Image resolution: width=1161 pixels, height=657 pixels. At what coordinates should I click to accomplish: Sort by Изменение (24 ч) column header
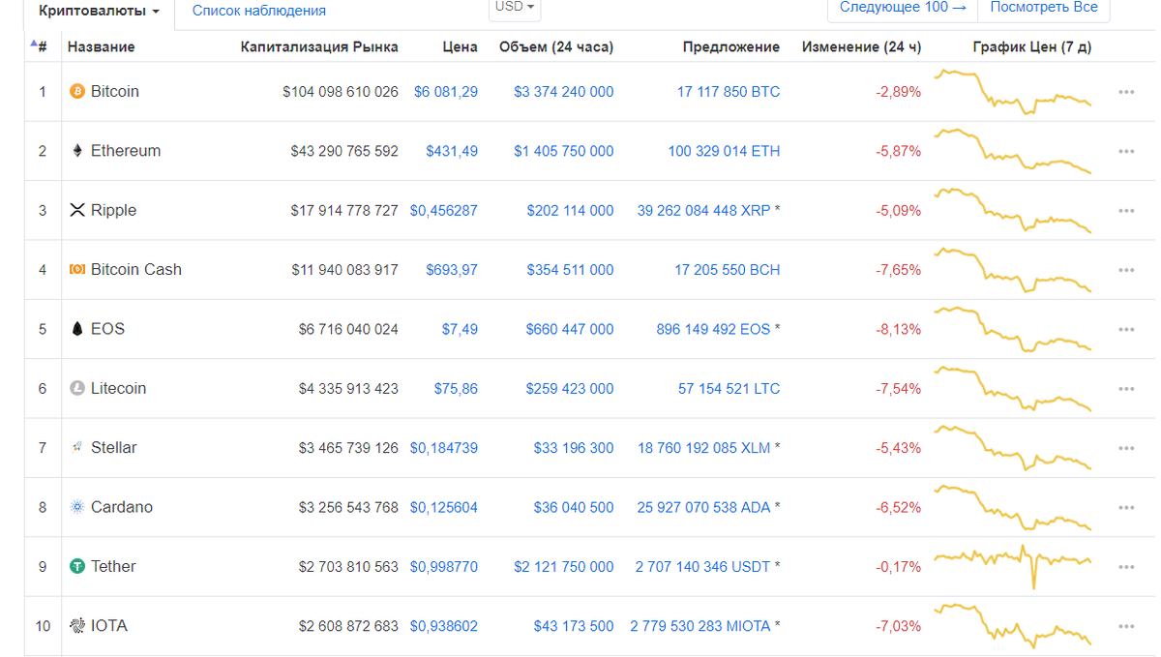click(861, 46)
